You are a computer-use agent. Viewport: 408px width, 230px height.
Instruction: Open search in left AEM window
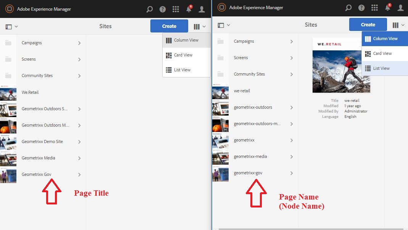click(x=149, y=10)
